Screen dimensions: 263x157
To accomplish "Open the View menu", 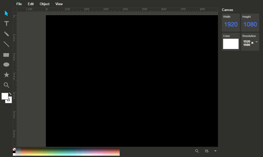I will click(x=59, y=4).
